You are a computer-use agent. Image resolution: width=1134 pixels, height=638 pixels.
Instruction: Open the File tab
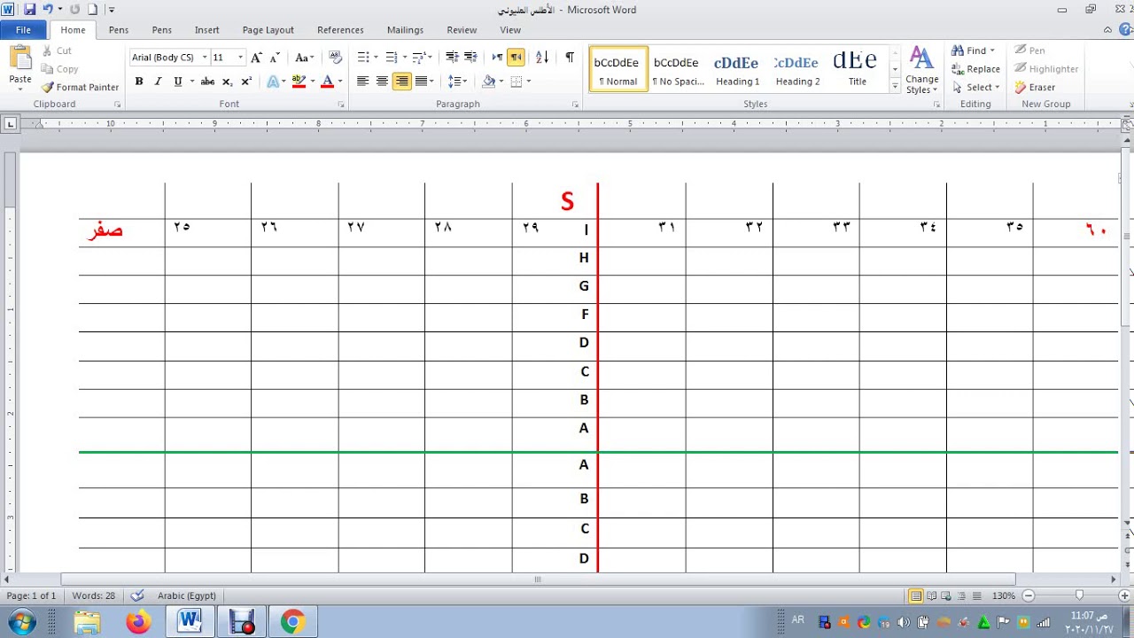[23, 30]
